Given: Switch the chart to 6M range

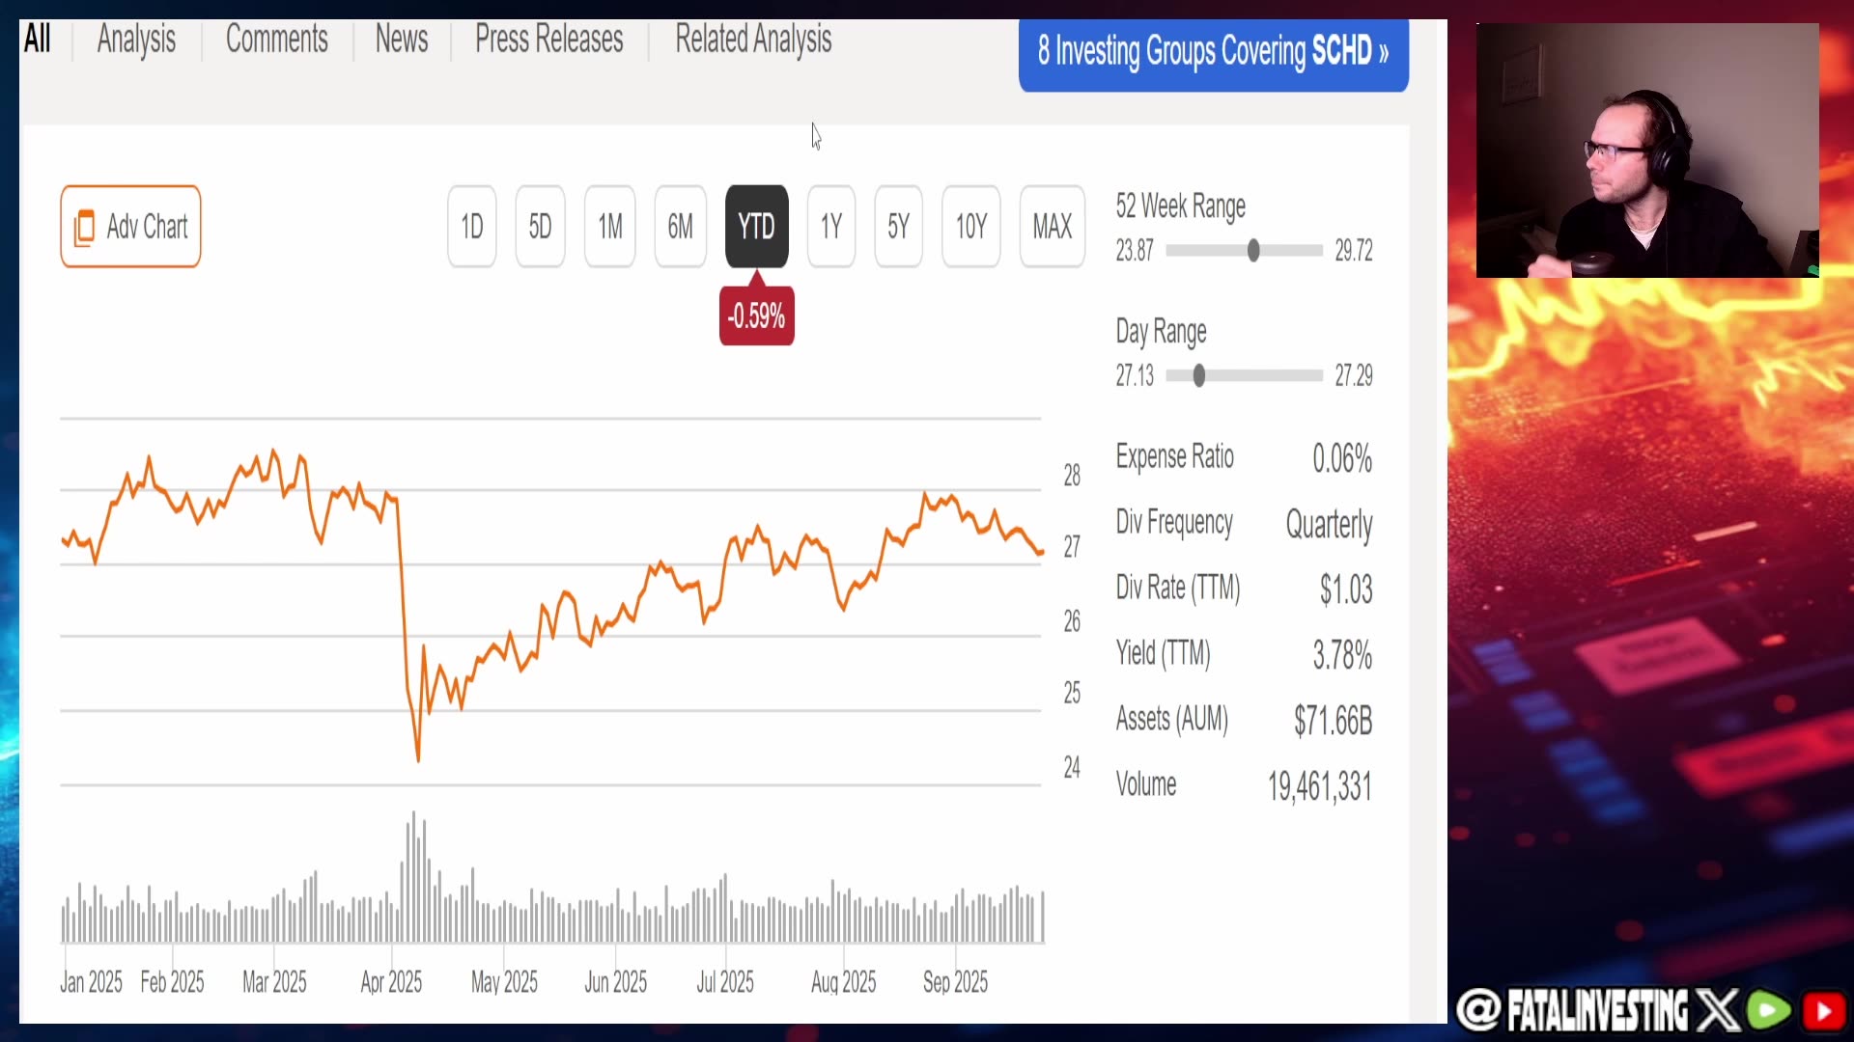Looking at the screenshot, I should click(680, 227).
